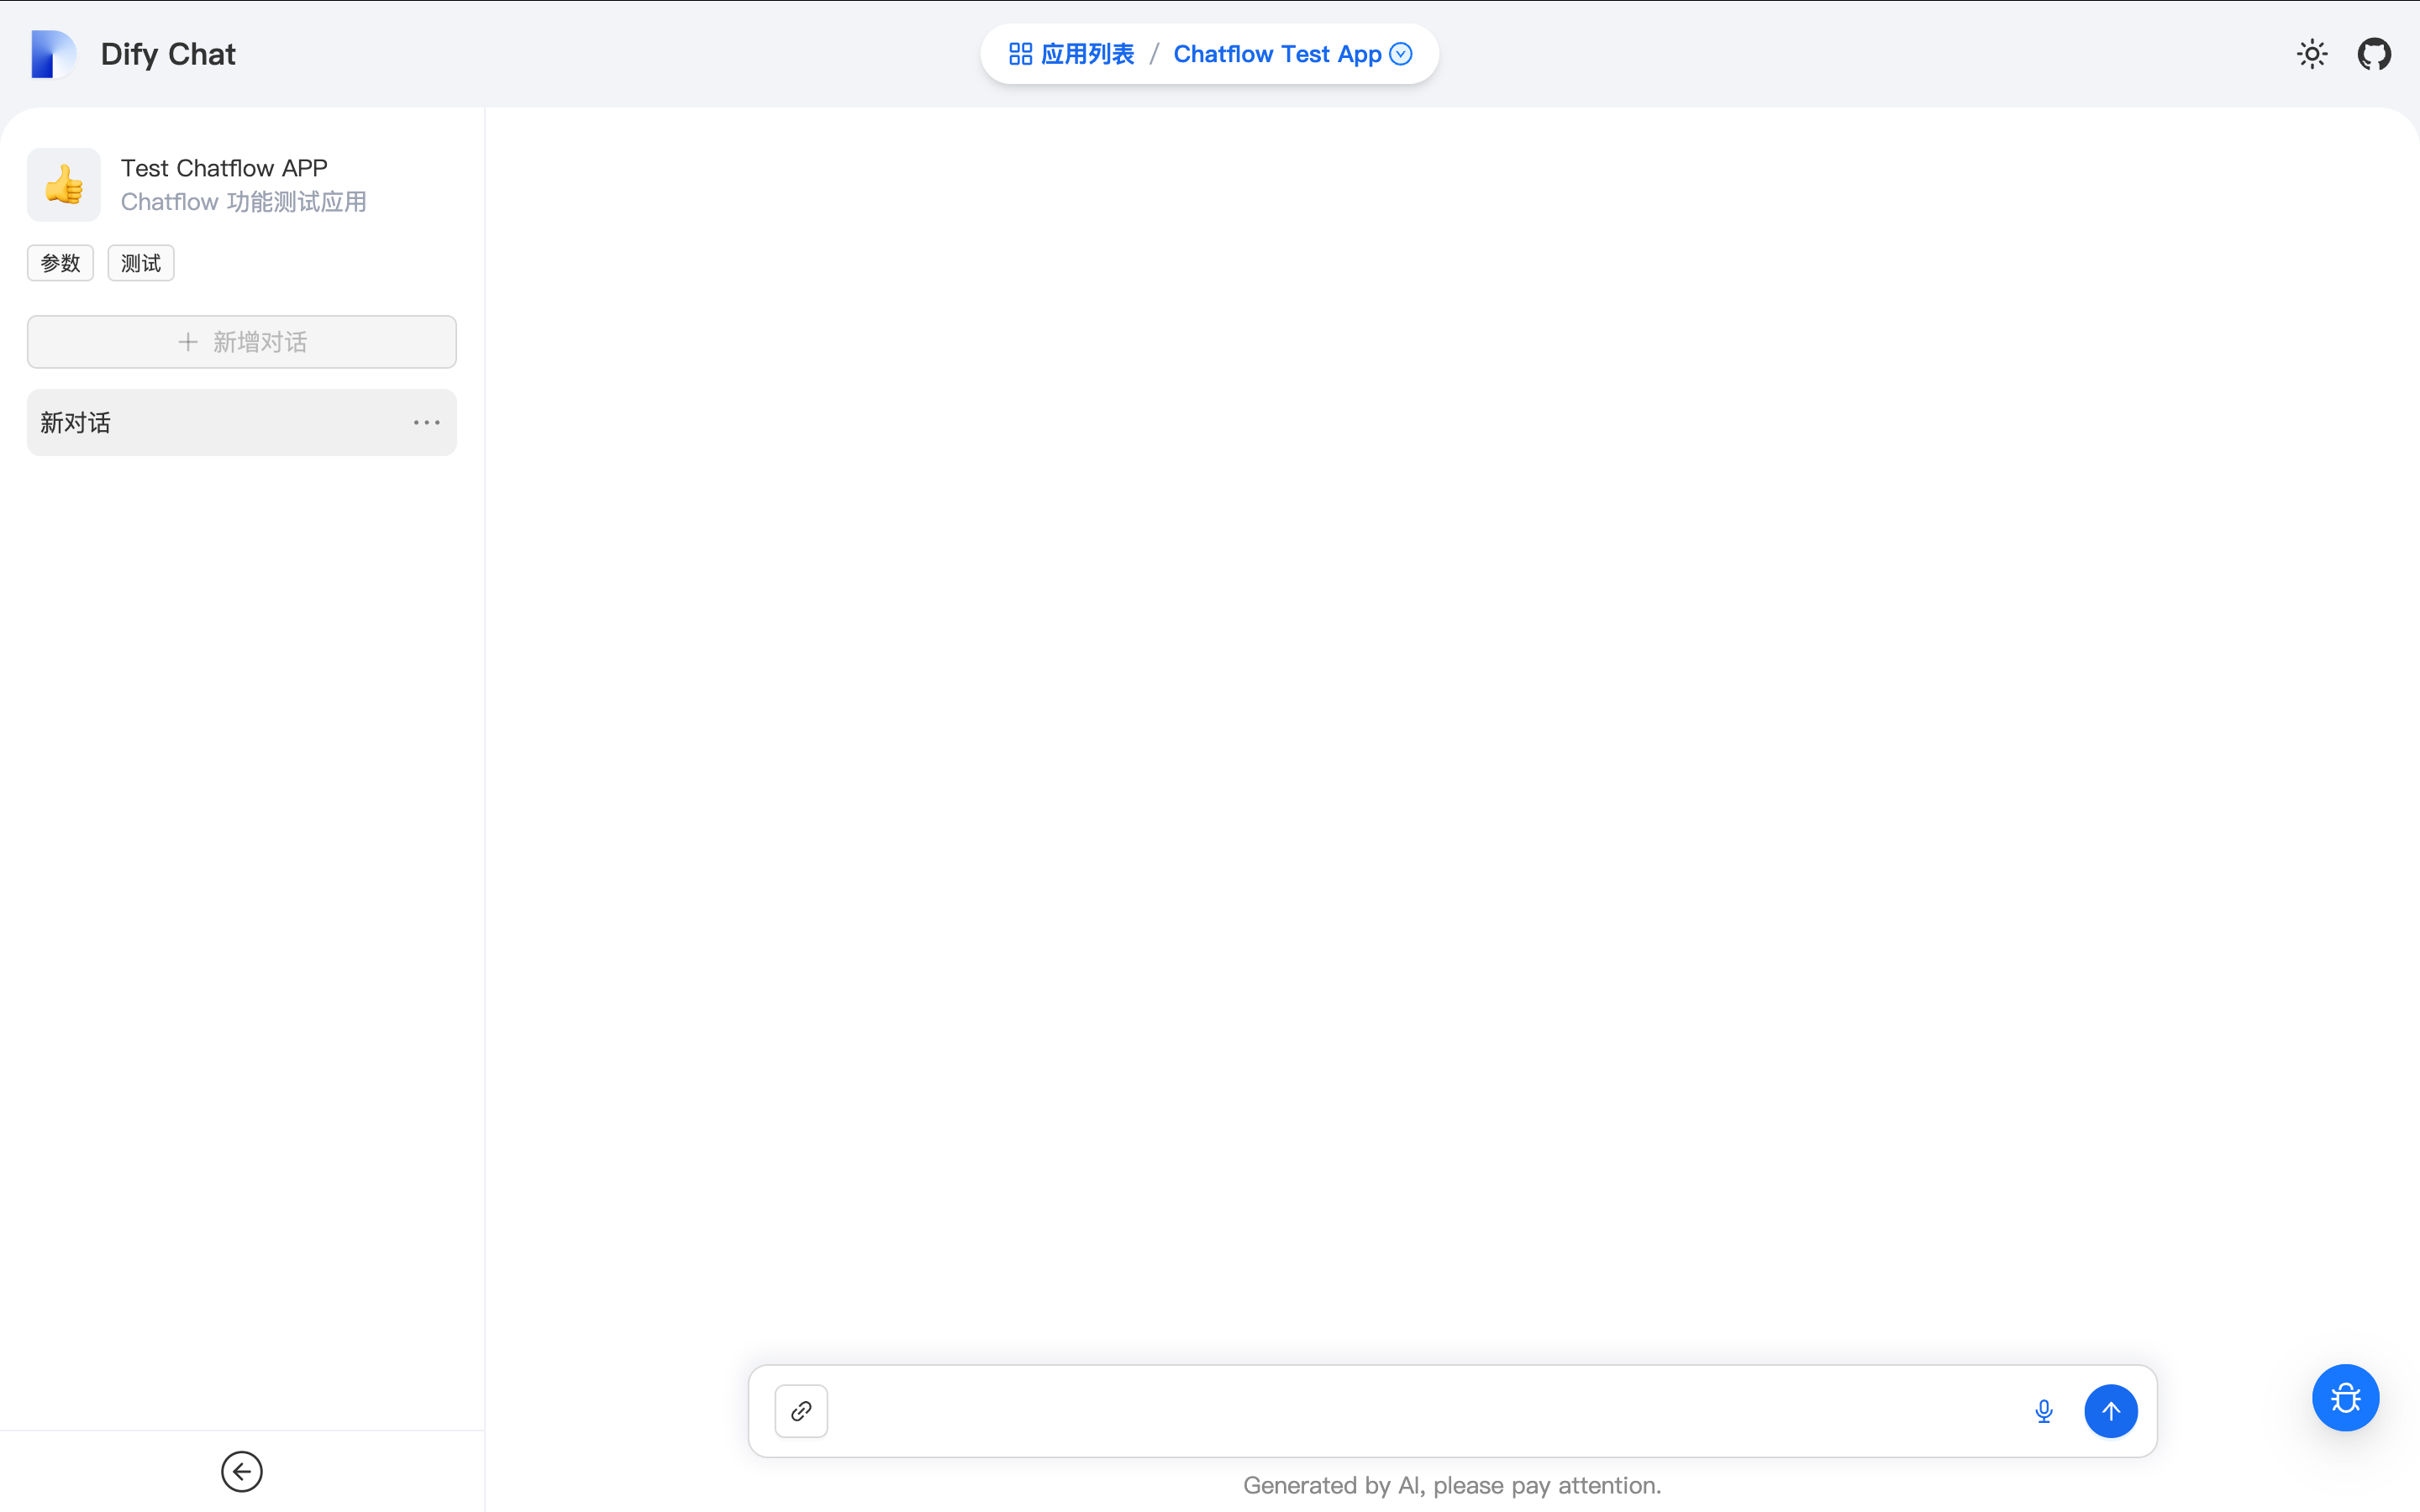Open 新对话 conversation options menu

point(427,423)
